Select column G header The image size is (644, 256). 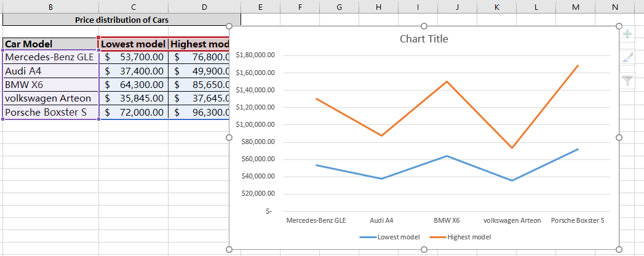[340, 7]
